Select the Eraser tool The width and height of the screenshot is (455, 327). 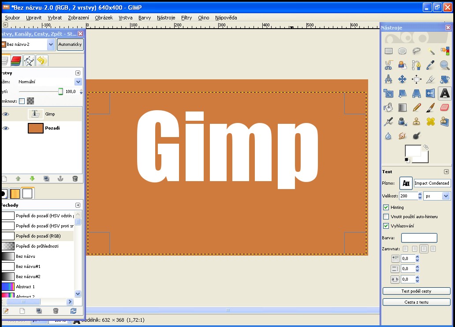pos(444,108)
